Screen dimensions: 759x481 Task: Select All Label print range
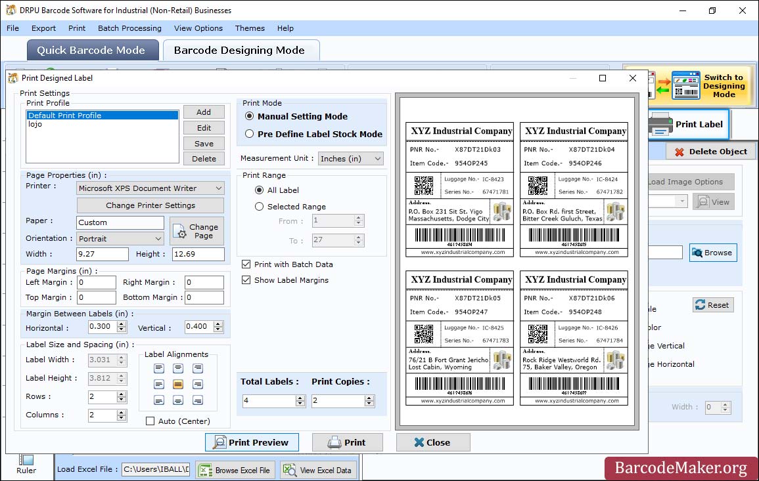pos(260,190)
